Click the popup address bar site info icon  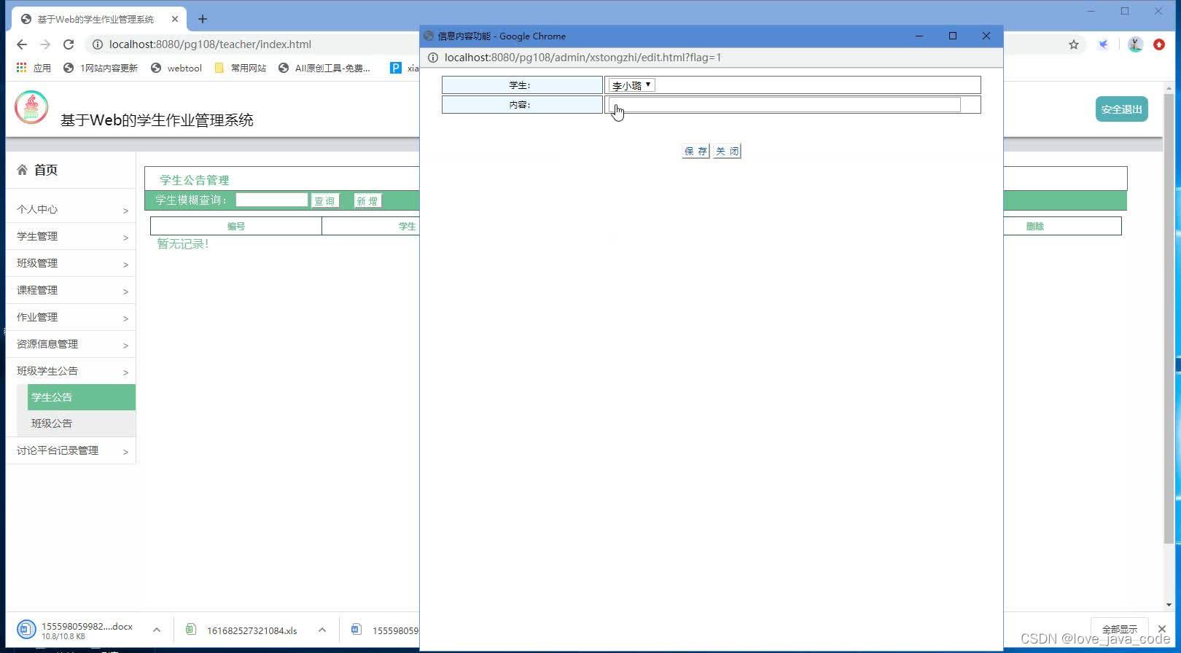tap(432, 58)
